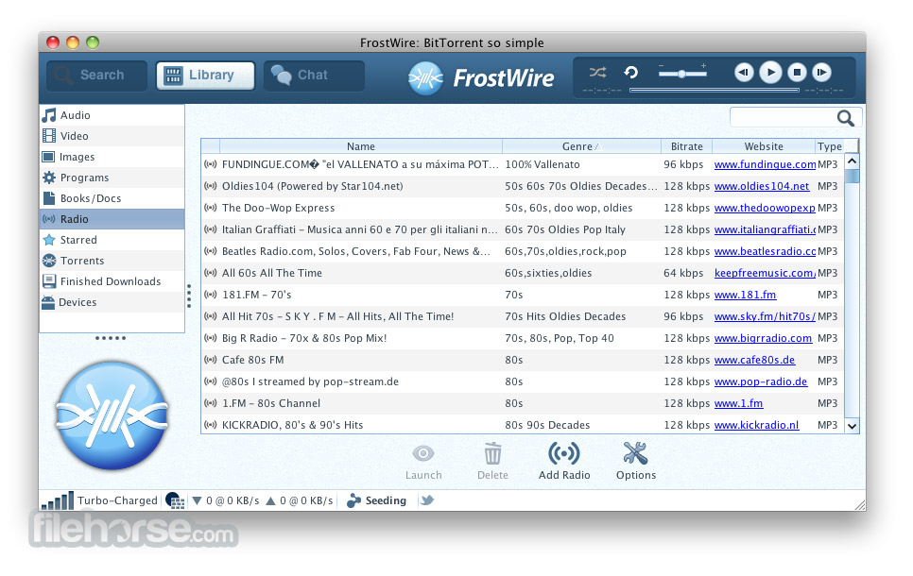Open www.kickradio.nl link
This screenshot has width=913, height=576.
click(x=756, y=425)
